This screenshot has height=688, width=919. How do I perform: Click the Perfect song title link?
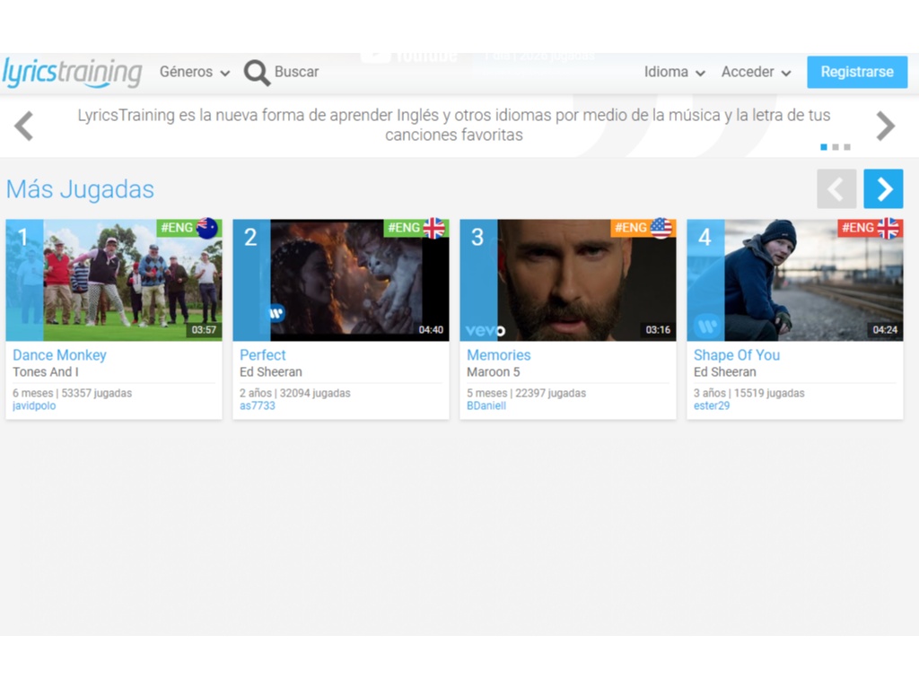[x=263, y=355]
